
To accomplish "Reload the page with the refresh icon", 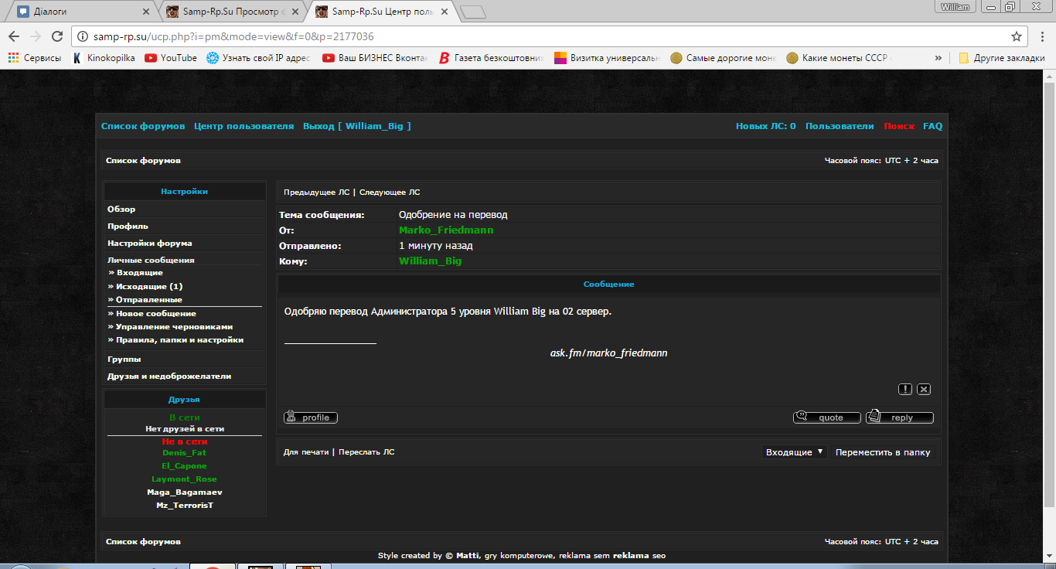I will click(x=57, y=36).
